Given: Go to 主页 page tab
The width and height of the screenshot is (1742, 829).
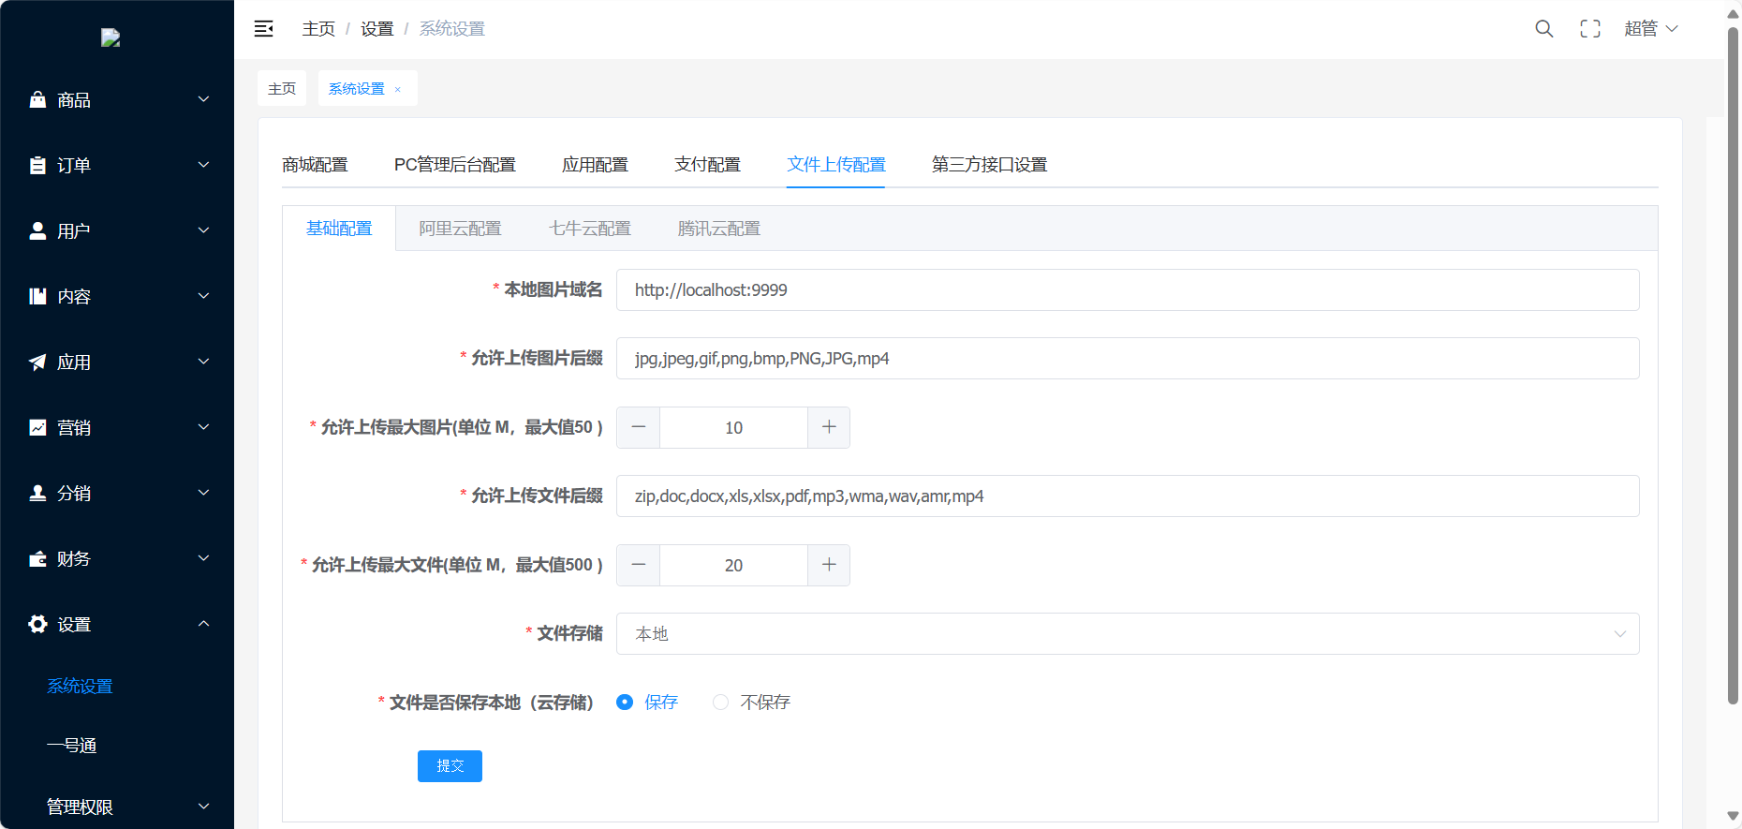Looking at the screenshot, I should (x=282, y=88).
